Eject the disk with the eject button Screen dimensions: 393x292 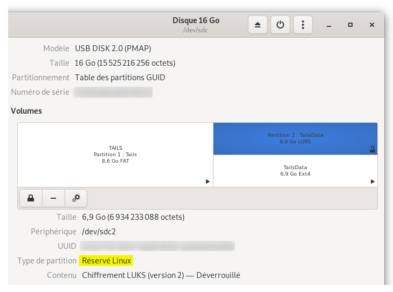click(x=257, y=25)
